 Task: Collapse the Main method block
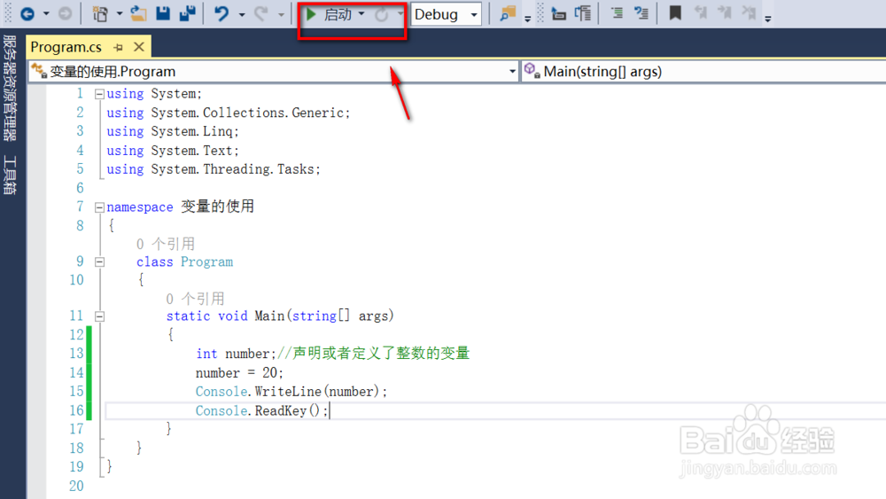click(x=99, y=316)
